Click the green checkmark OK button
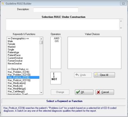This screenshot has width=128, height=117. 84,92
